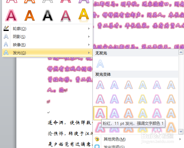This screenshot has height=148, width=184.
Task: Pick first-row glow variant, accent 3 orange
Action: 129,85
